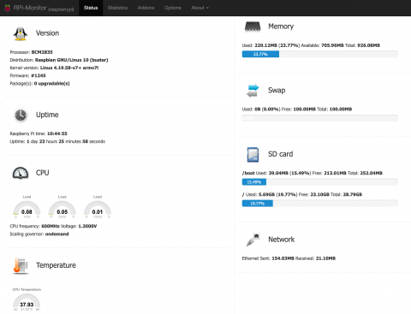Click the root usage 19.77% bar
The width and height of the screenshot is (411, 314).
pyautogui.click(x=320, y=204)
